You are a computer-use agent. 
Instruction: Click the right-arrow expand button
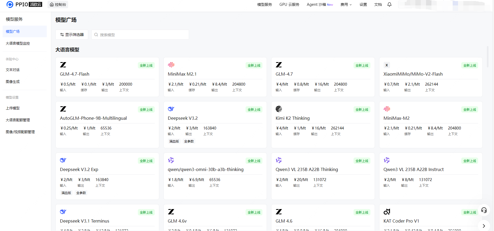pyautogui.click(x=484, y=226)
